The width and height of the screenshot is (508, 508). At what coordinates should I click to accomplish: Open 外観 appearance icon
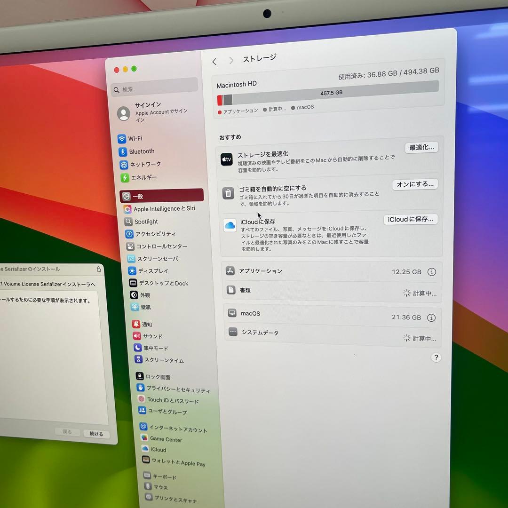tap(134, 295)
